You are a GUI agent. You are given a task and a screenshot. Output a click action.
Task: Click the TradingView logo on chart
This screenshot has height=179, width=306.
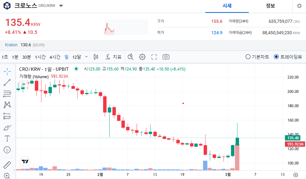tap(25, 161)
